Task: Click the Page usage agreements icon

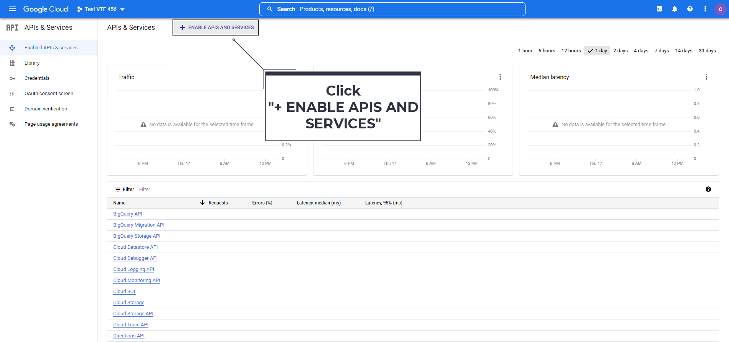Action: click(12, 124)
